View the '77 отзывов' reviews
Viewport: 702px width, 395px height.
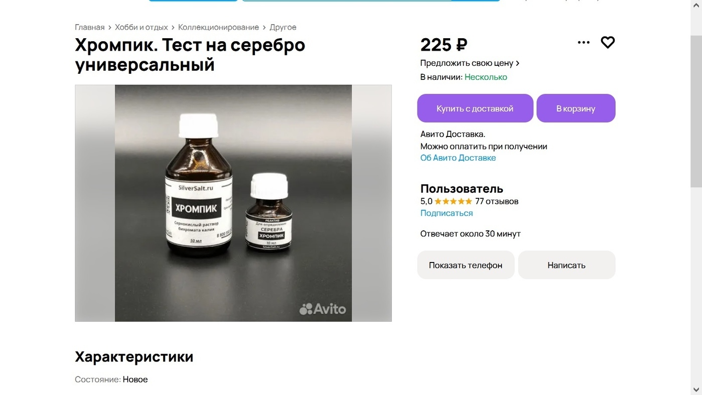coord(497,201)
